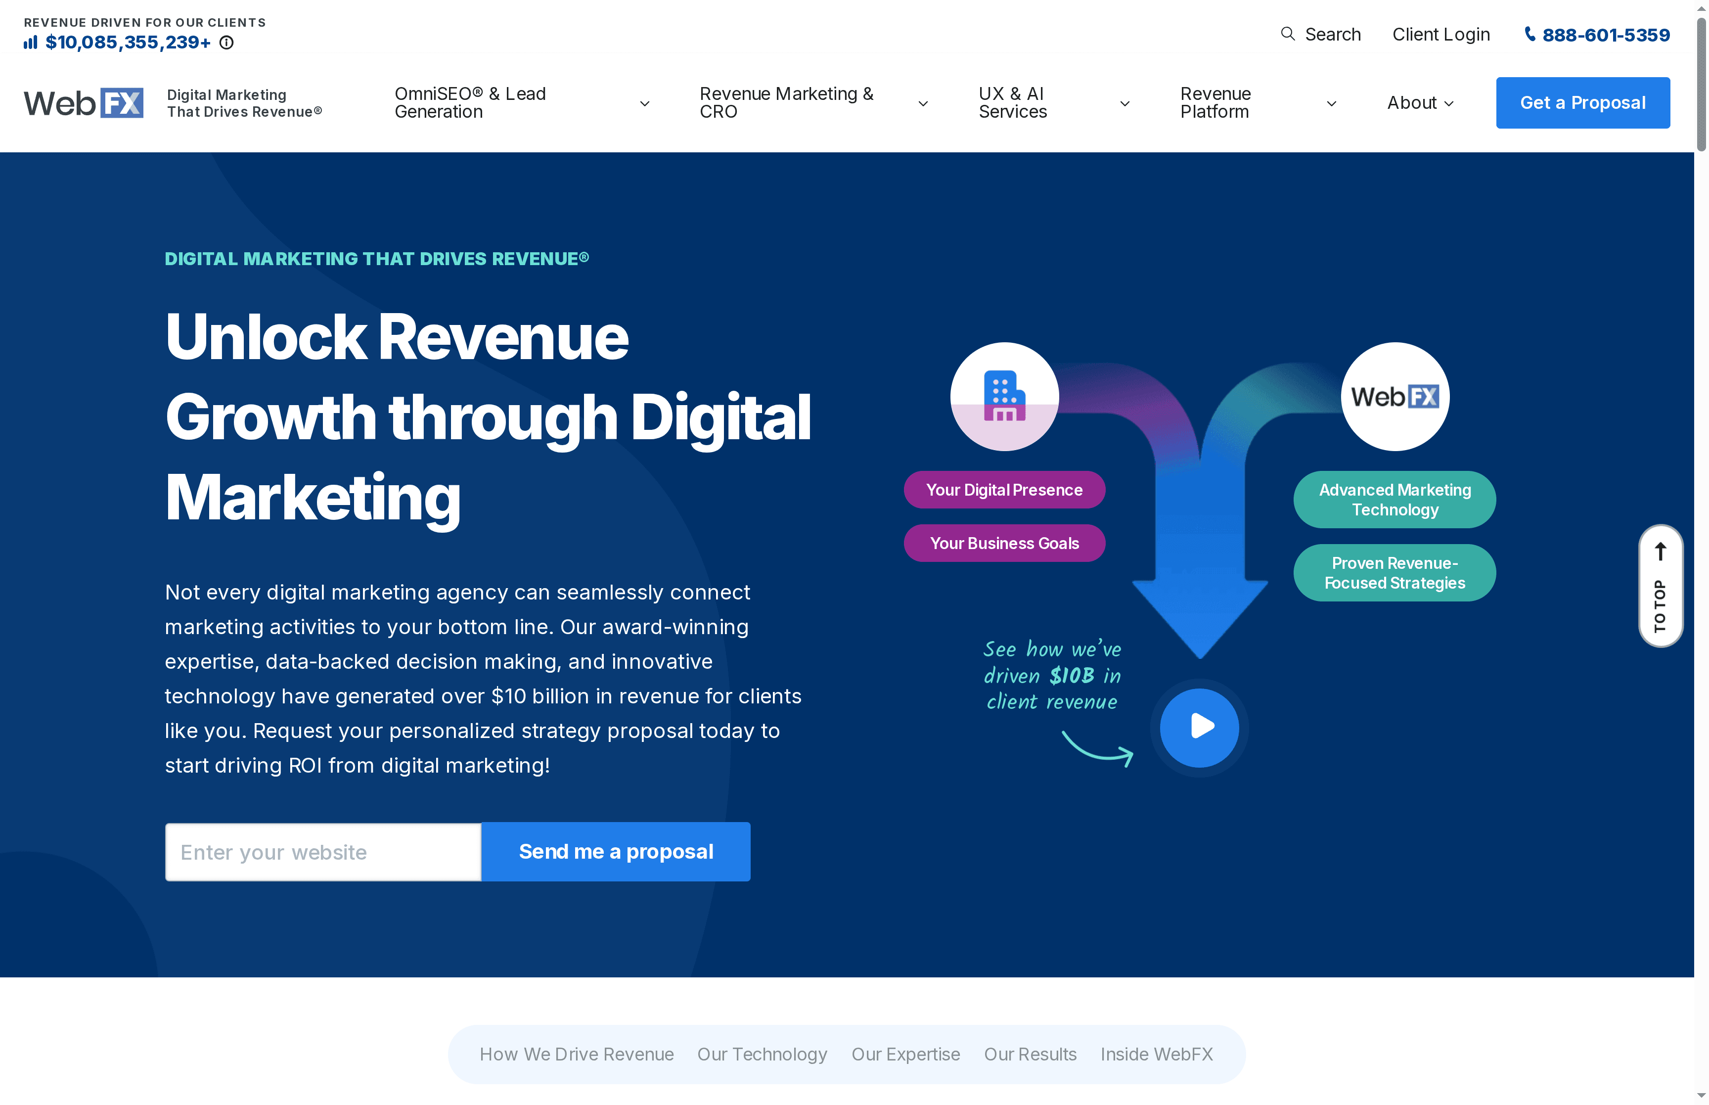
Task: Click the WebFX logo in the header
Action: click(x=83, y=102)
